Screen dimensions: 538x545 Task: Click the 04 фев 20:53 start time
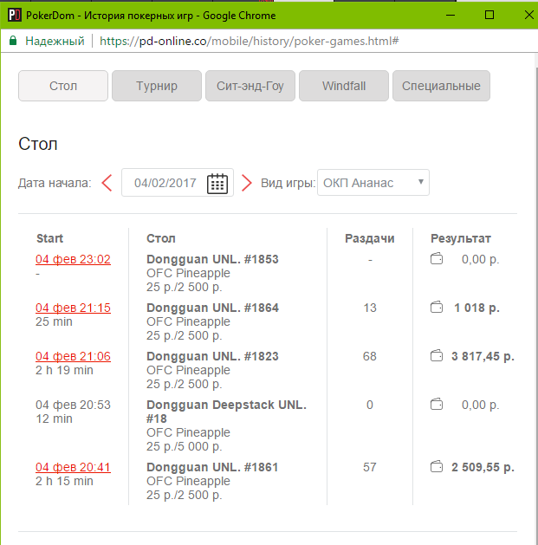point(73,405)
